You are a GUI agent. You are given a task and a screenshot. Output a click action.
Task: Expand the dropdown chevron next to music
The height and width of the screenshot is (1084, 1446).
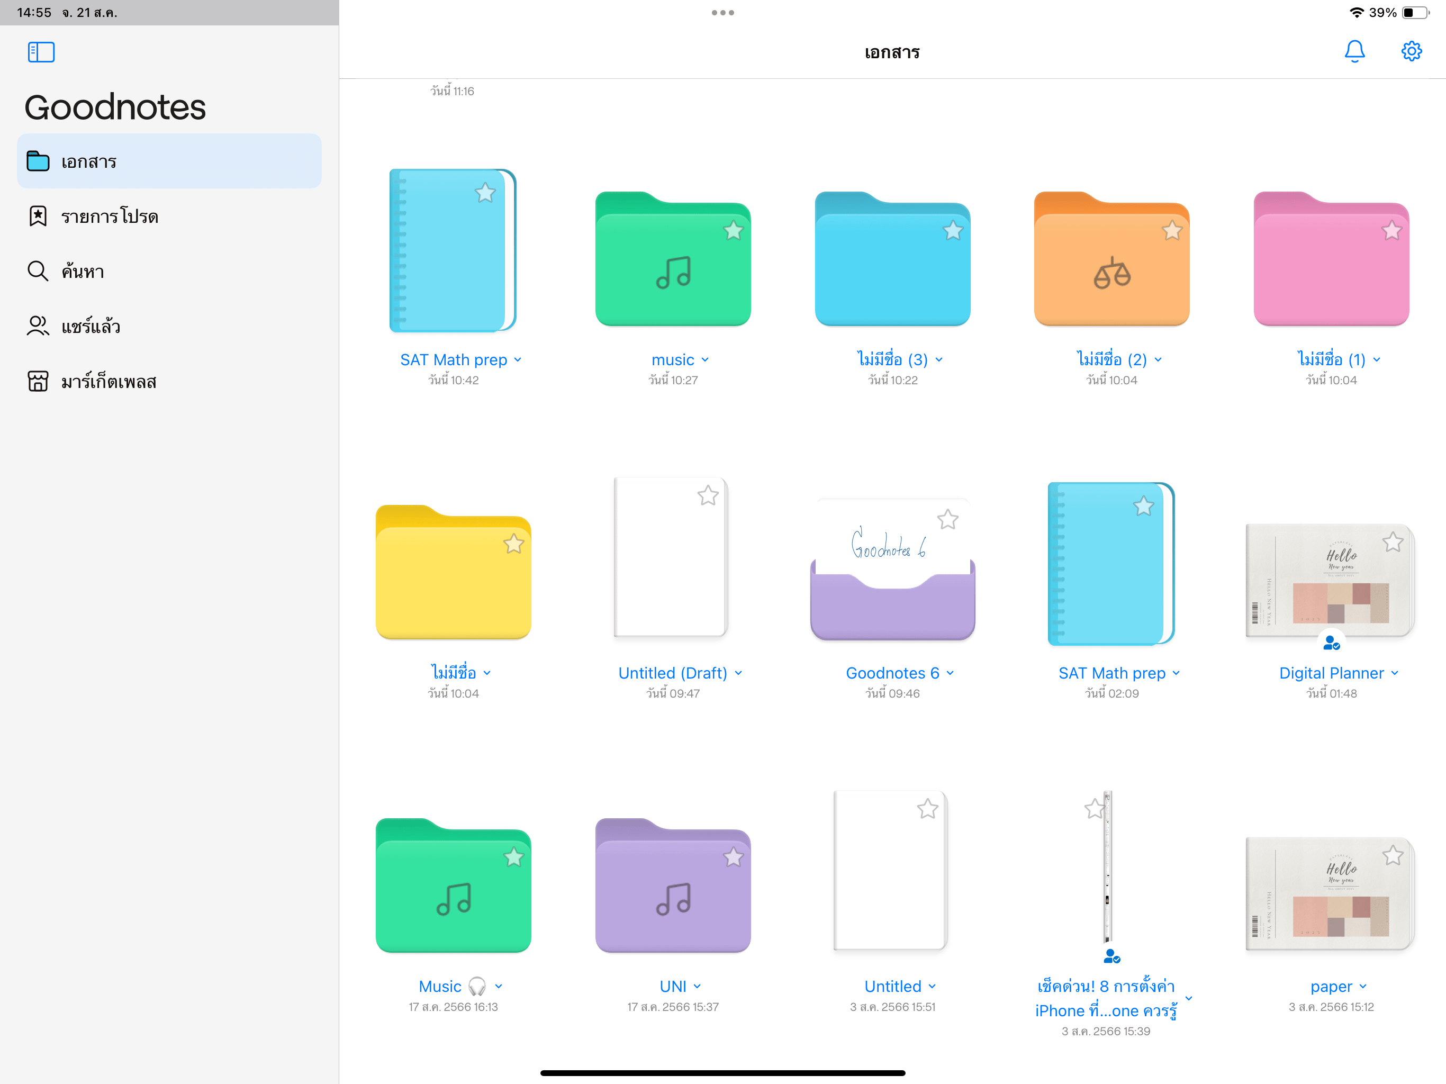coord(706,359)
